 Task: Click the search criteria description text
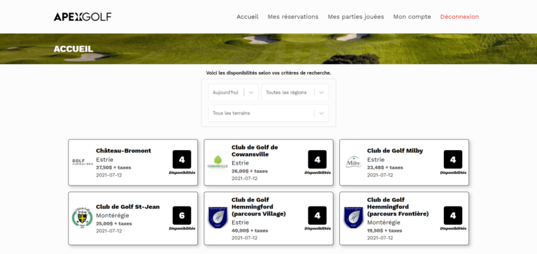pyautogui.click(x=268, y=73)
